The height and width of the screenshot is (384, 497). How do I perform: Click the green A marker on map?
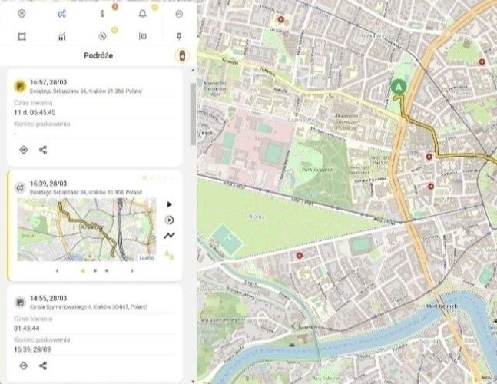click(x=399, y=87)
